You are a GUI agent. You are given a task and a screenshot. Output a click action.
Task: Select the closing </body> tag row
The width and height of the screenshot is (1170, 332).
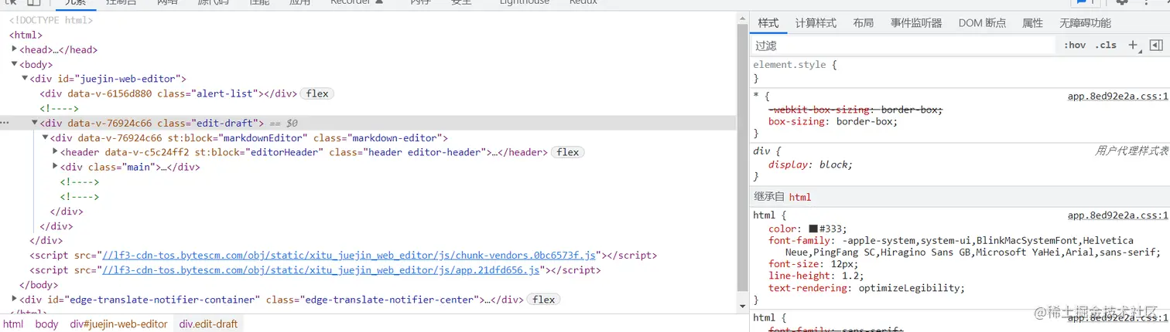pos(368,285)
